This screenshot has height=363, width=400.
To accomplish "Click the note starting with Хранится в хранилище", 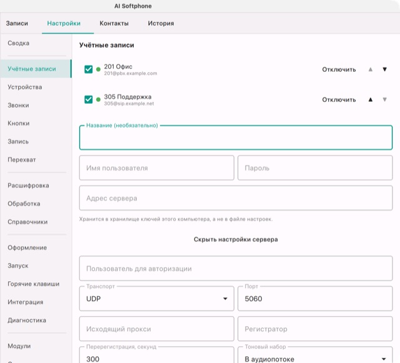I will [x=176, y=219].
